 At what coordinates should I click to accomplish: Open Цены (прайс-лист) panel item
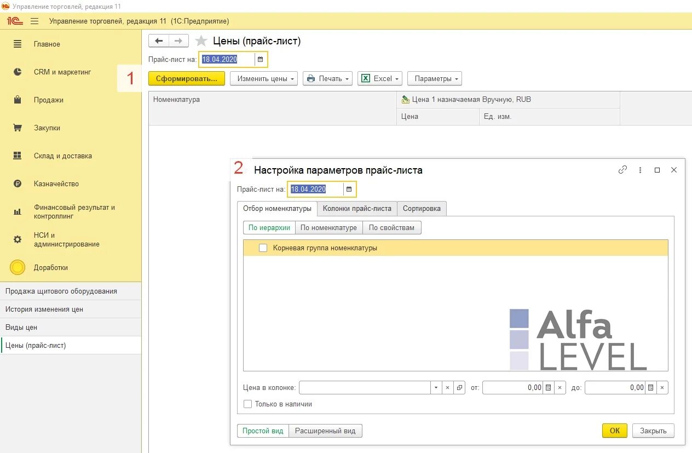pos(71,345)
